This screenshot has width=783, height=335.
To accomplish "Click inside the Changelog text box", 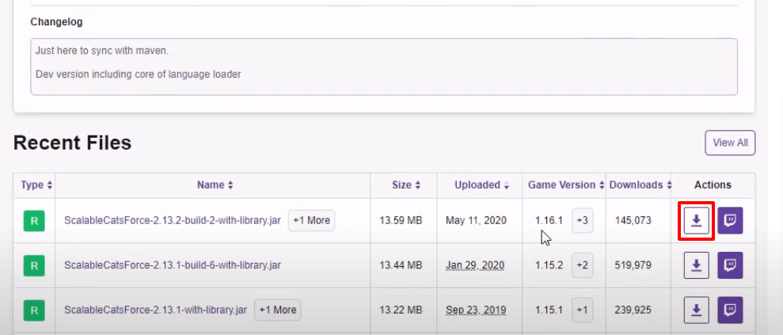I will coord(383,67).
